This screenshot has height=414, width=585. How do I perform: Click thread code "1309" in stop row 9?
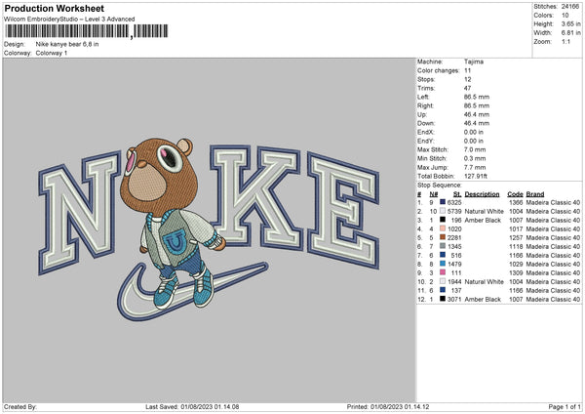(516, 273)
